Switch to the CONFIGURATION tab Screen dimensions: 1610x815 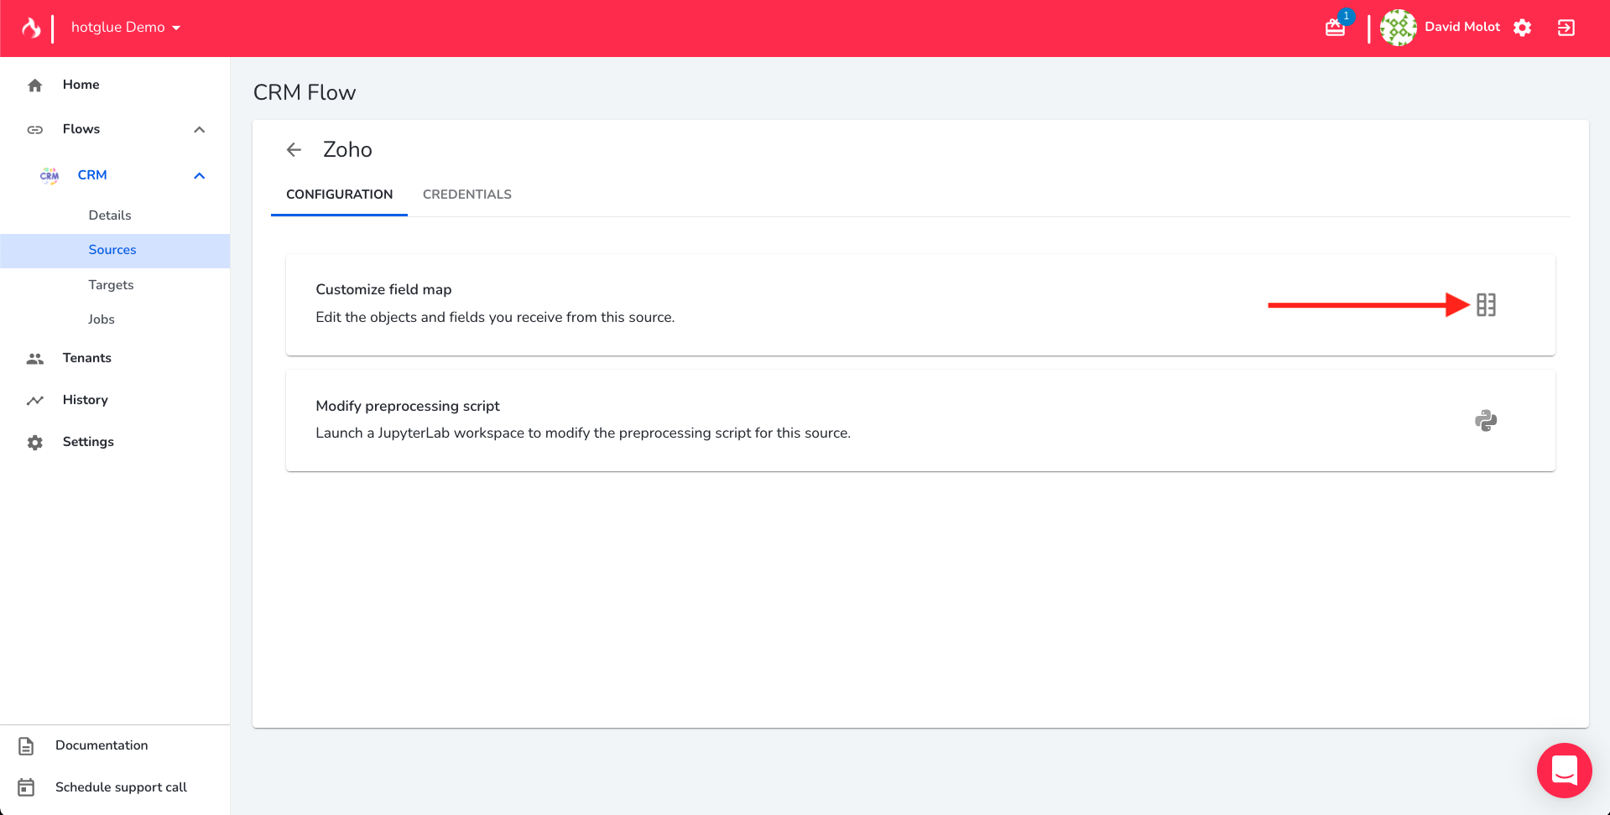[339, 195]
